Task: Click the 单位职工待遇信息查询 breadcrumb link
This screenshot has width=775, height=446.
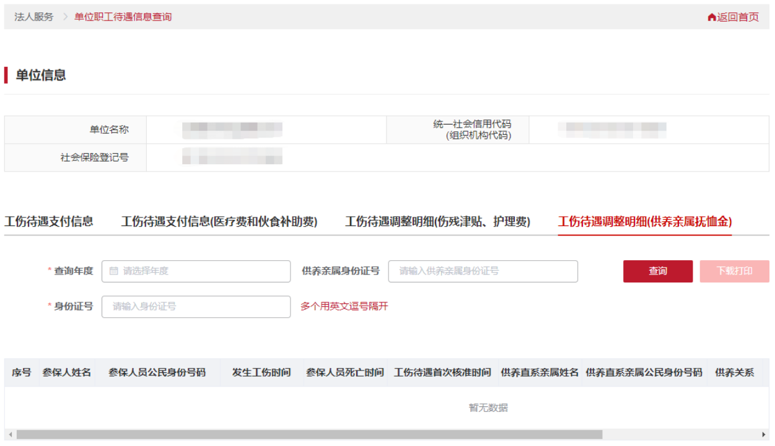Action: coord(123,17)
